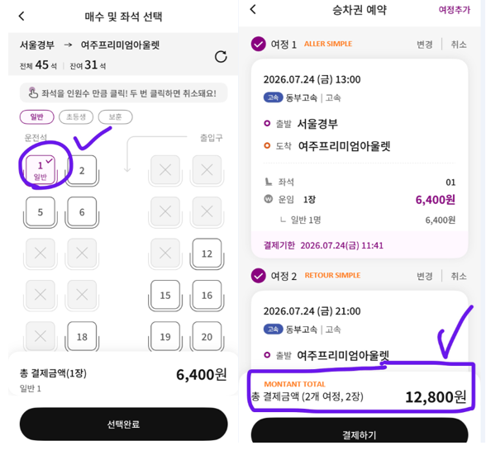
Task: Go back from seat selection screen
Action: click(x=21, y=17)
